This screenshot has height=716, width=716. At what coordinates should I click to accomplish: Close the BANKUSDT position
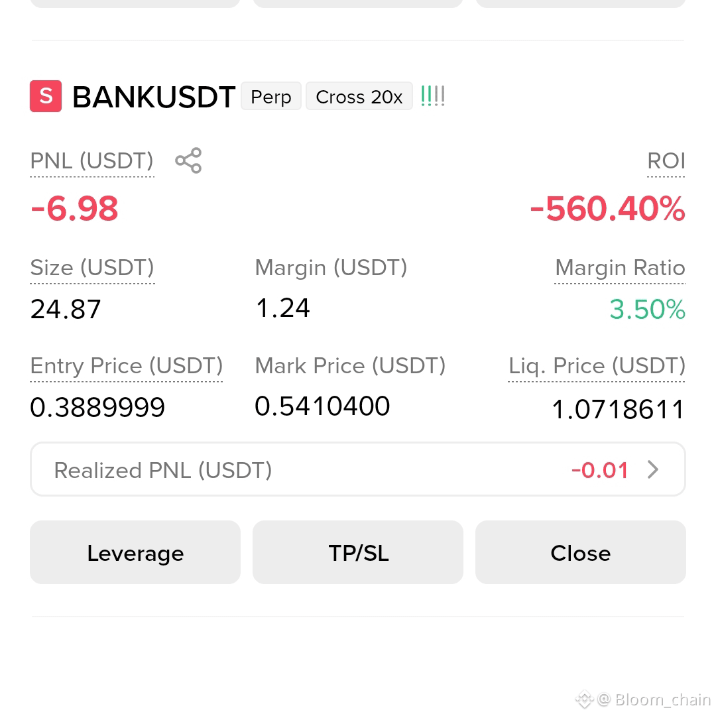[580, 552]
